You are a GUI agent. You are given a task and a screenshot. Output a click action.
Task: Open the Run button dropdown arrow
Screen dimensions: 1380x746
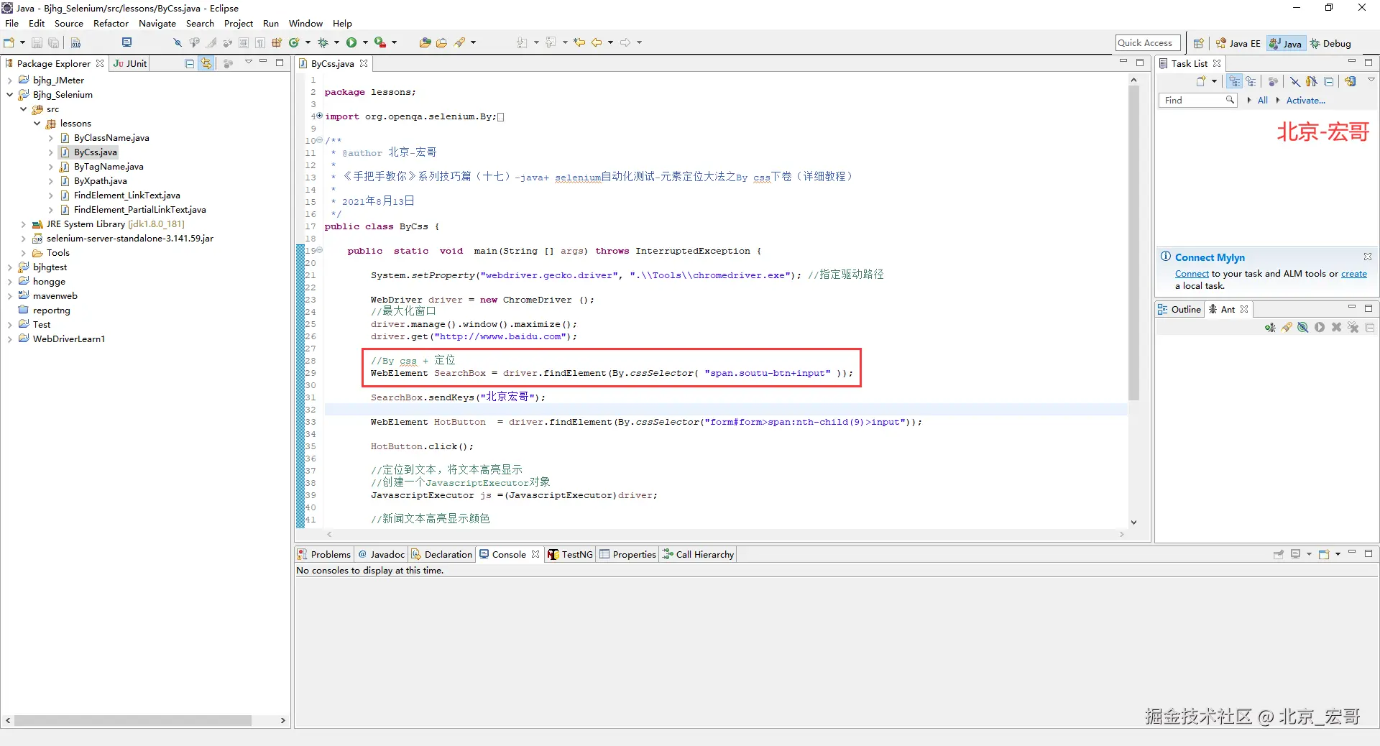(x=365, y=43)
